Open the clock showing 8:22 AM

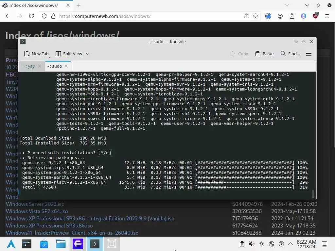306,244
